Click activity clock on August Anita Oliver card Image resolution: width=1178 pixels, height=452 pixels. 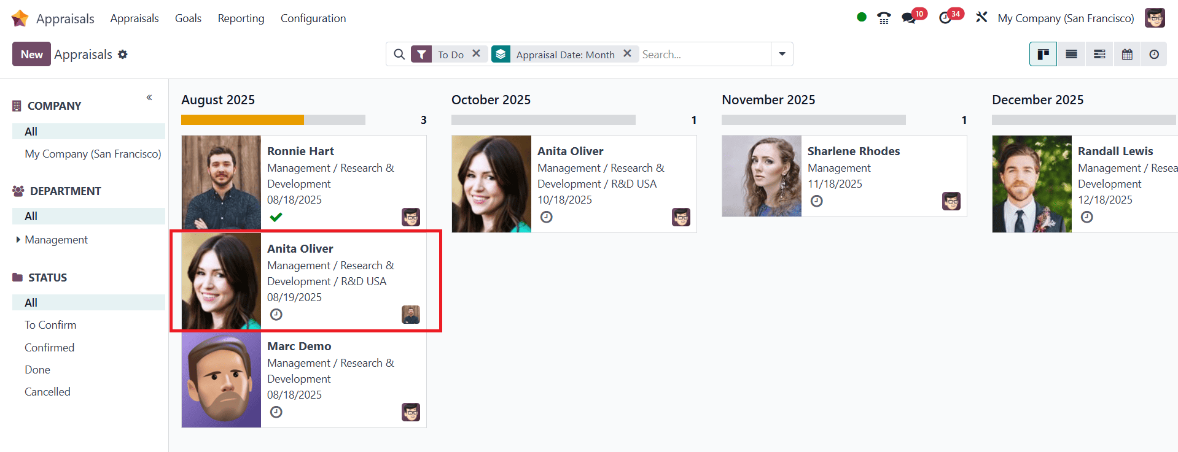coord(276,315)
